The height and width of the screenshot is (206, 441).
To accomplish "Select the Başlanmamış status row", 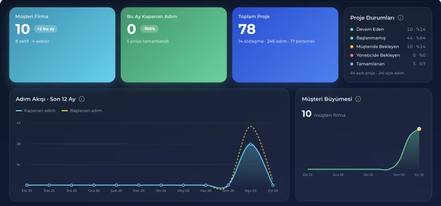I will tap(388, 38).
